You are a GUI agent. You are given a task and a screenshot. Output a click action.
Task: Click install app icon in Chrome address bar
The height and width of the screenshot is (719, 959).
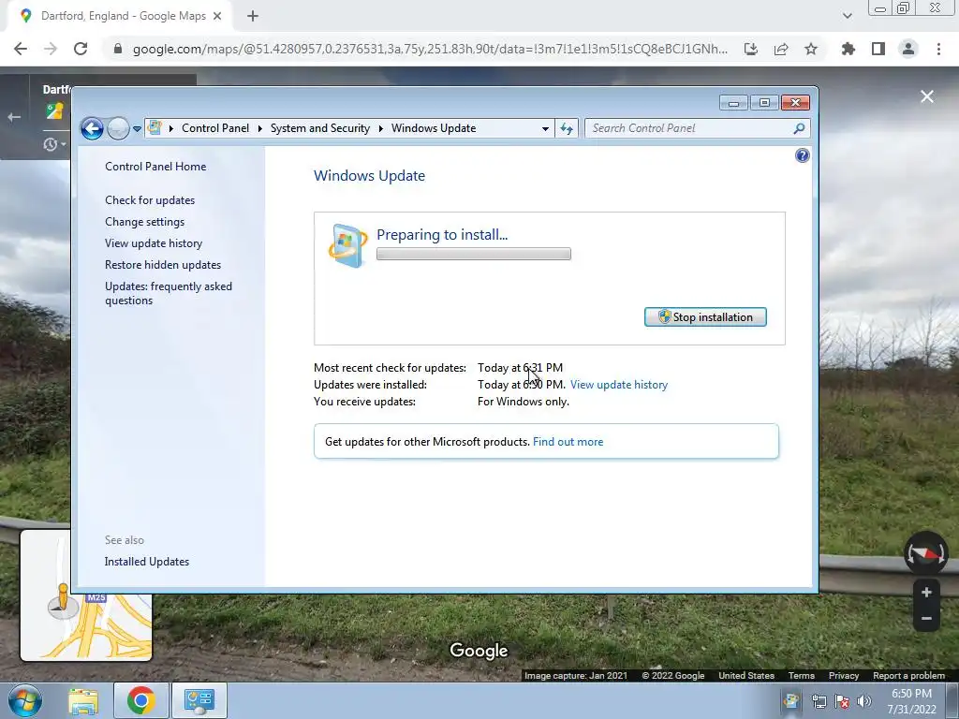coord(751,49)
